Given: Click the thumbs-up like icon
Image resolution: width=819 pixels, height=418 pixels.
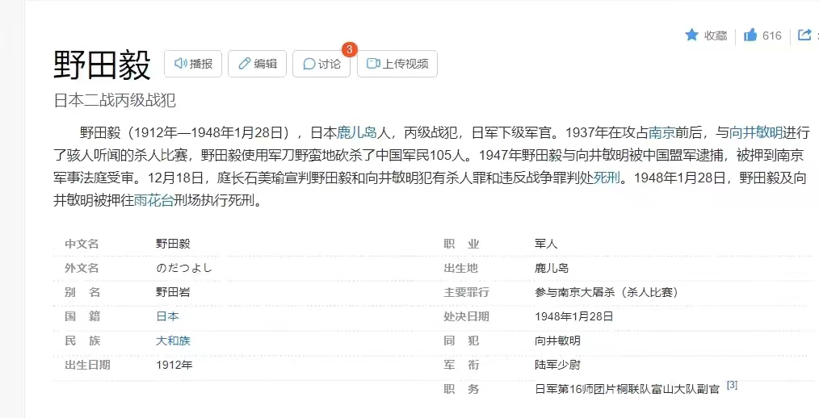Looking at the screenshot, I should tap(750, 35).
